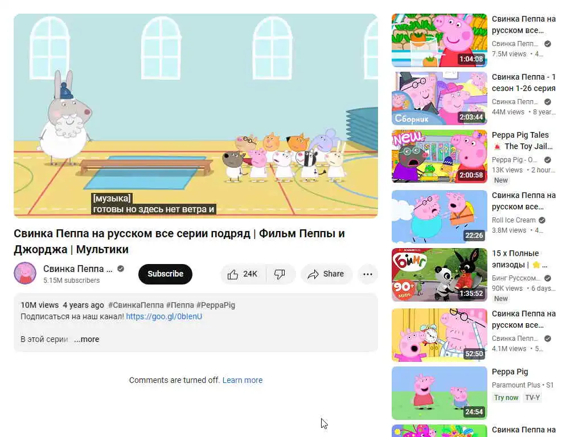Click the New badge under Peppa Pig Tales

(x=500, y=180)
